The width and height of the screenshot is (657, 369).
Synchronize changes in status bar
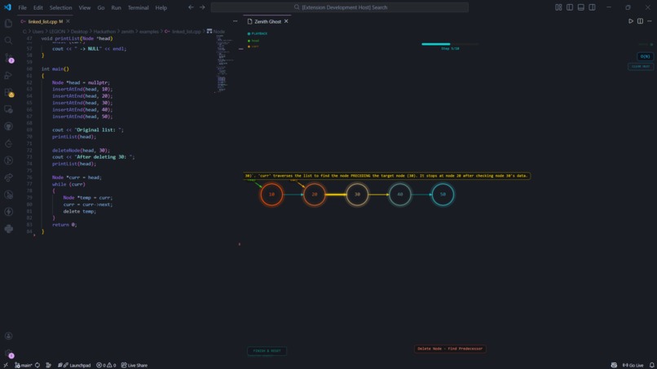(x=37, y=365)
